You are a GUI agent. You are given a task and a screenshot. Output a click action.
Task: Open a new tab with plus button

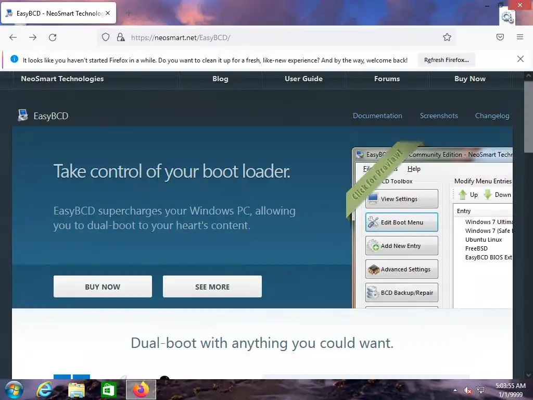(x=129, y=13)
